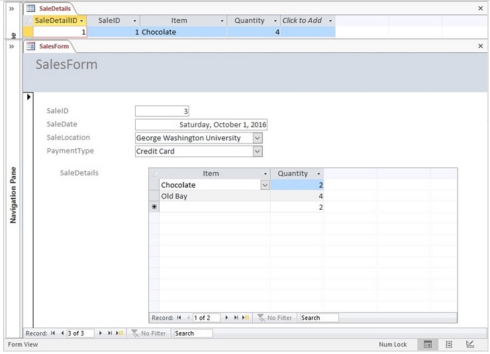490x354 pixels.
Task: Click the Navigation Pane vertical bar
Action: [13, 195]
